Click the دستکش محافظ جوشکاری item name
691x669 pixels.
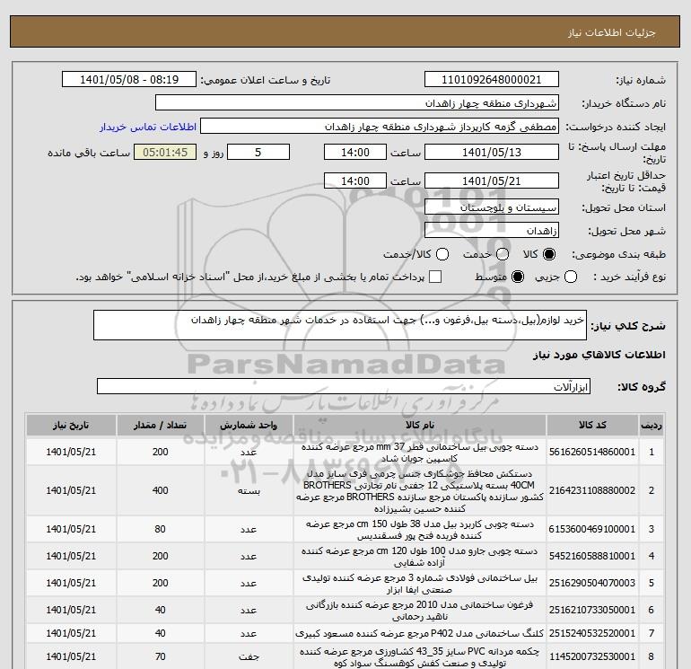point(420,491)
